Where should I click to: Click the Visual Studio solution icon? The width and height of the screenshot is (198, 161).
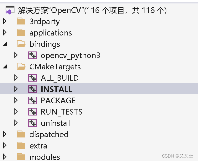(x=10, y=10)
